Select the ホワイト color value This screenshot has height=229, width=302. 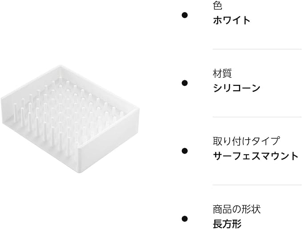(231, 20)
